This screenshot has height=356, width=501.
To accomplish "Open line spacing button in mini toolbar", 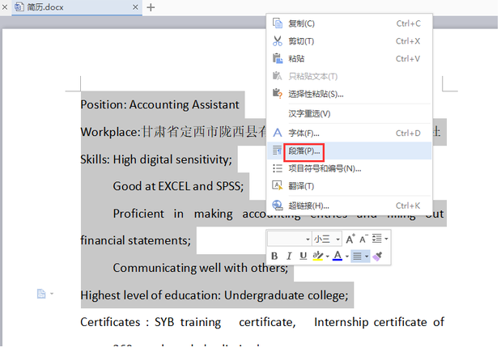I will [x=377, y=239].
